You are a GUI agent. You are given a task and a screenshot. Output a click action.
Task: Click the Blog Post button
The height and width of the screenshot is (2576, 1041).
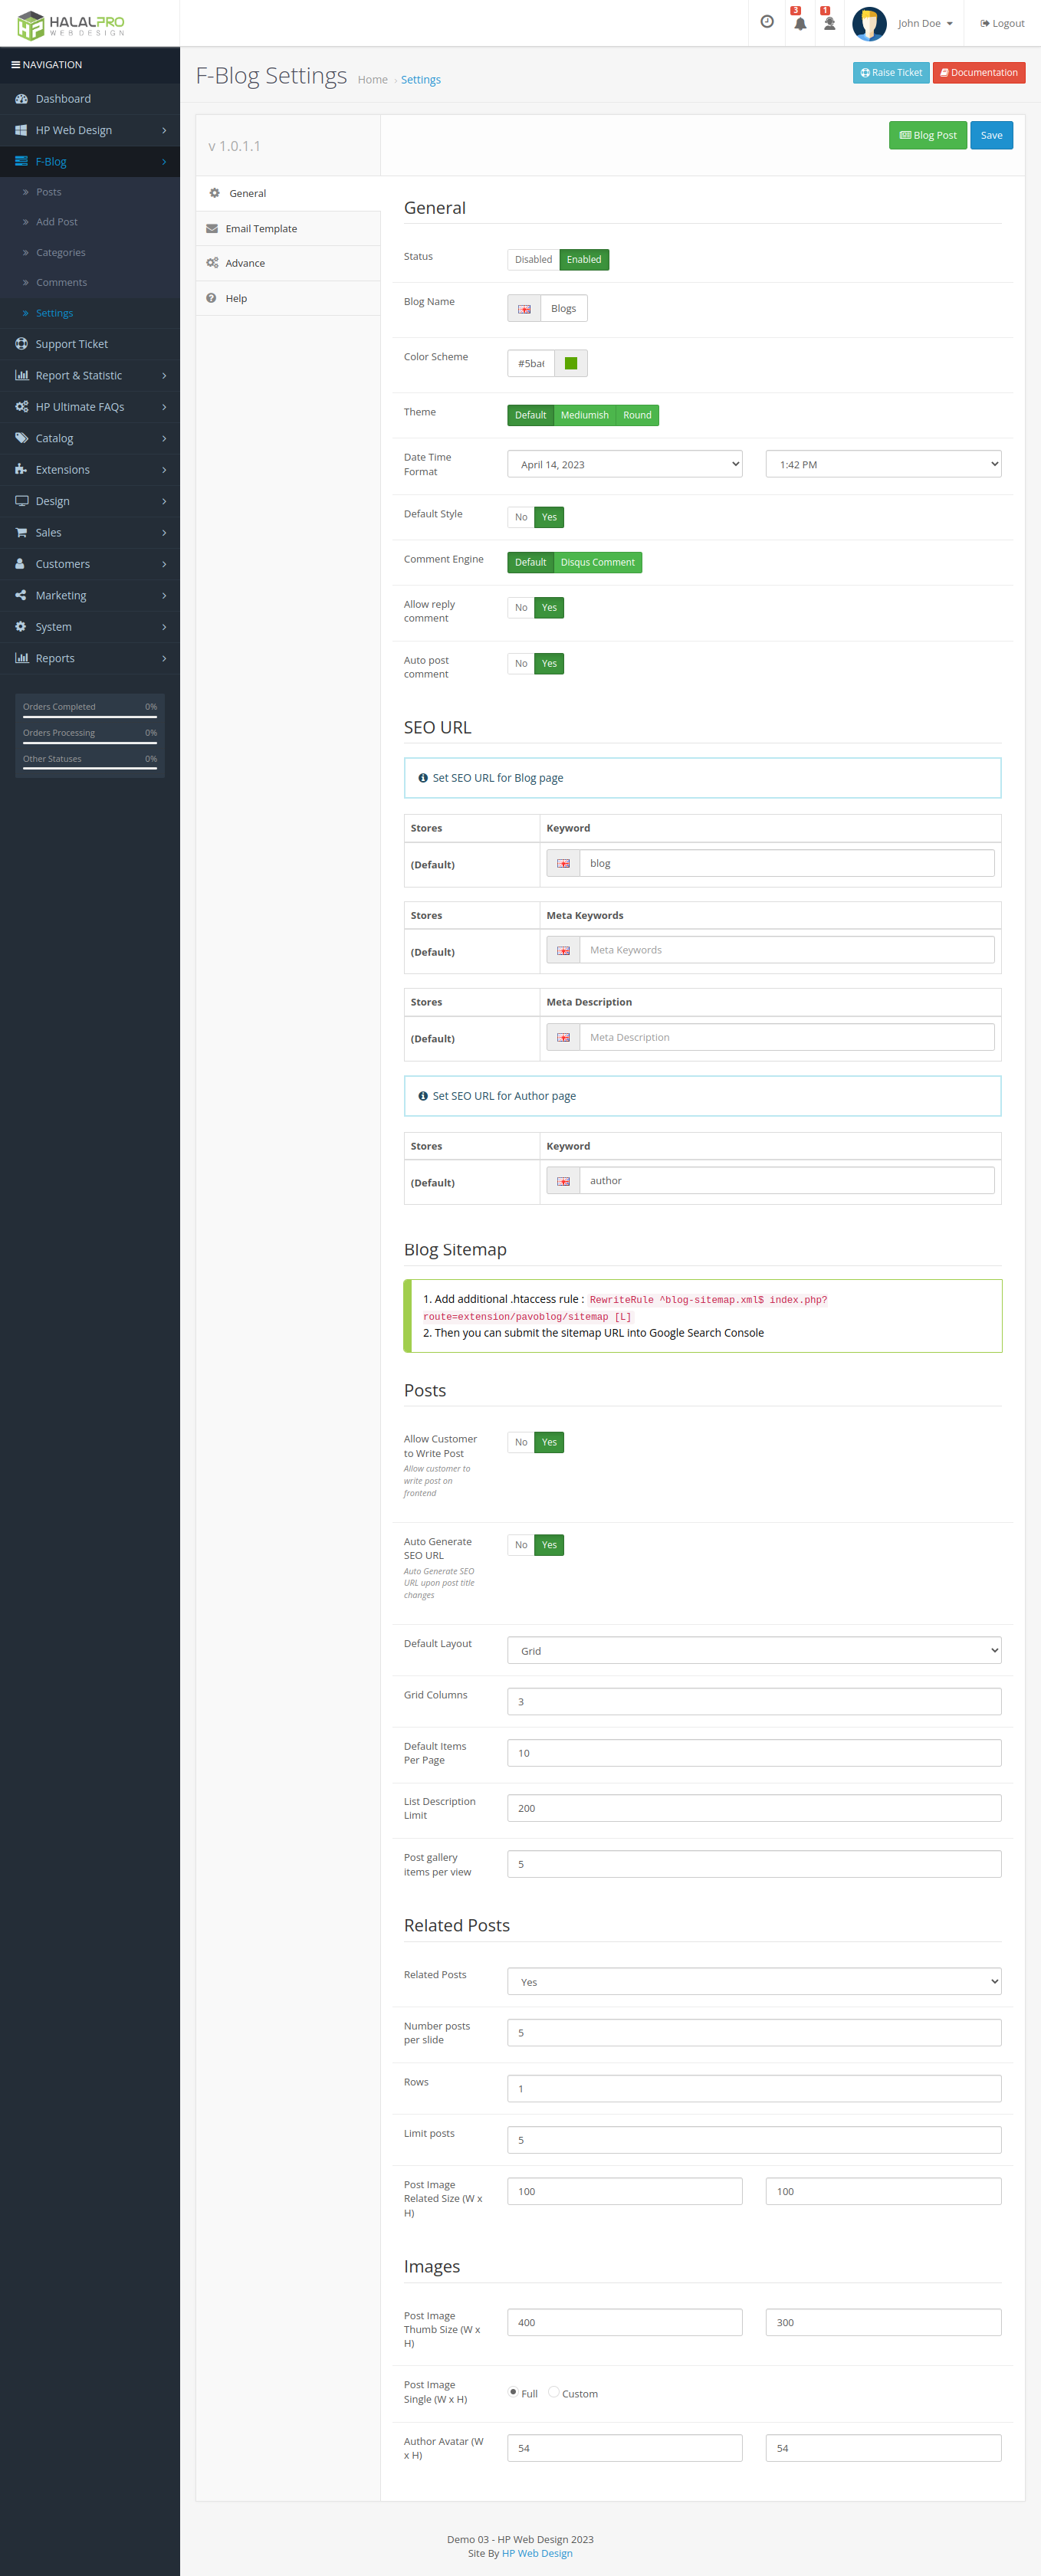(928, 136)
